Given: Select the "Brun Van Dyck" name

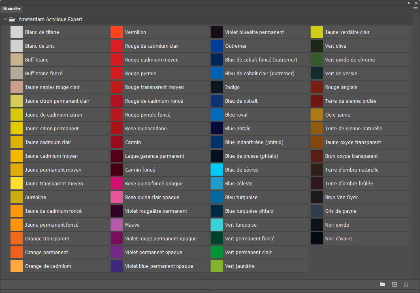Looking at the screenshot, I should click(x=341, y=197).
